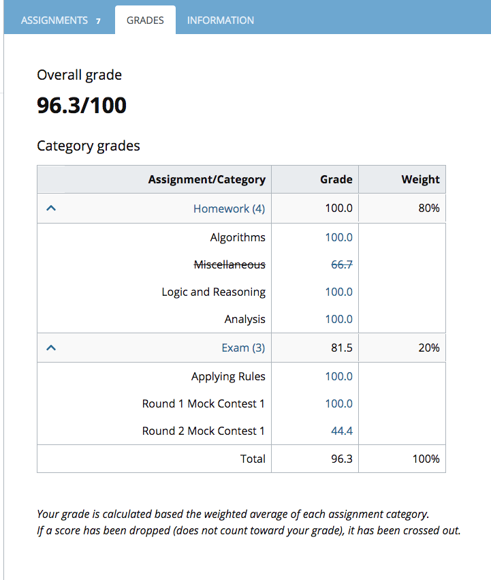Select the Logic and Reasoning assignment
This screenshot has width=491, height=580.
pyautogui.click(x=213, y=291)
